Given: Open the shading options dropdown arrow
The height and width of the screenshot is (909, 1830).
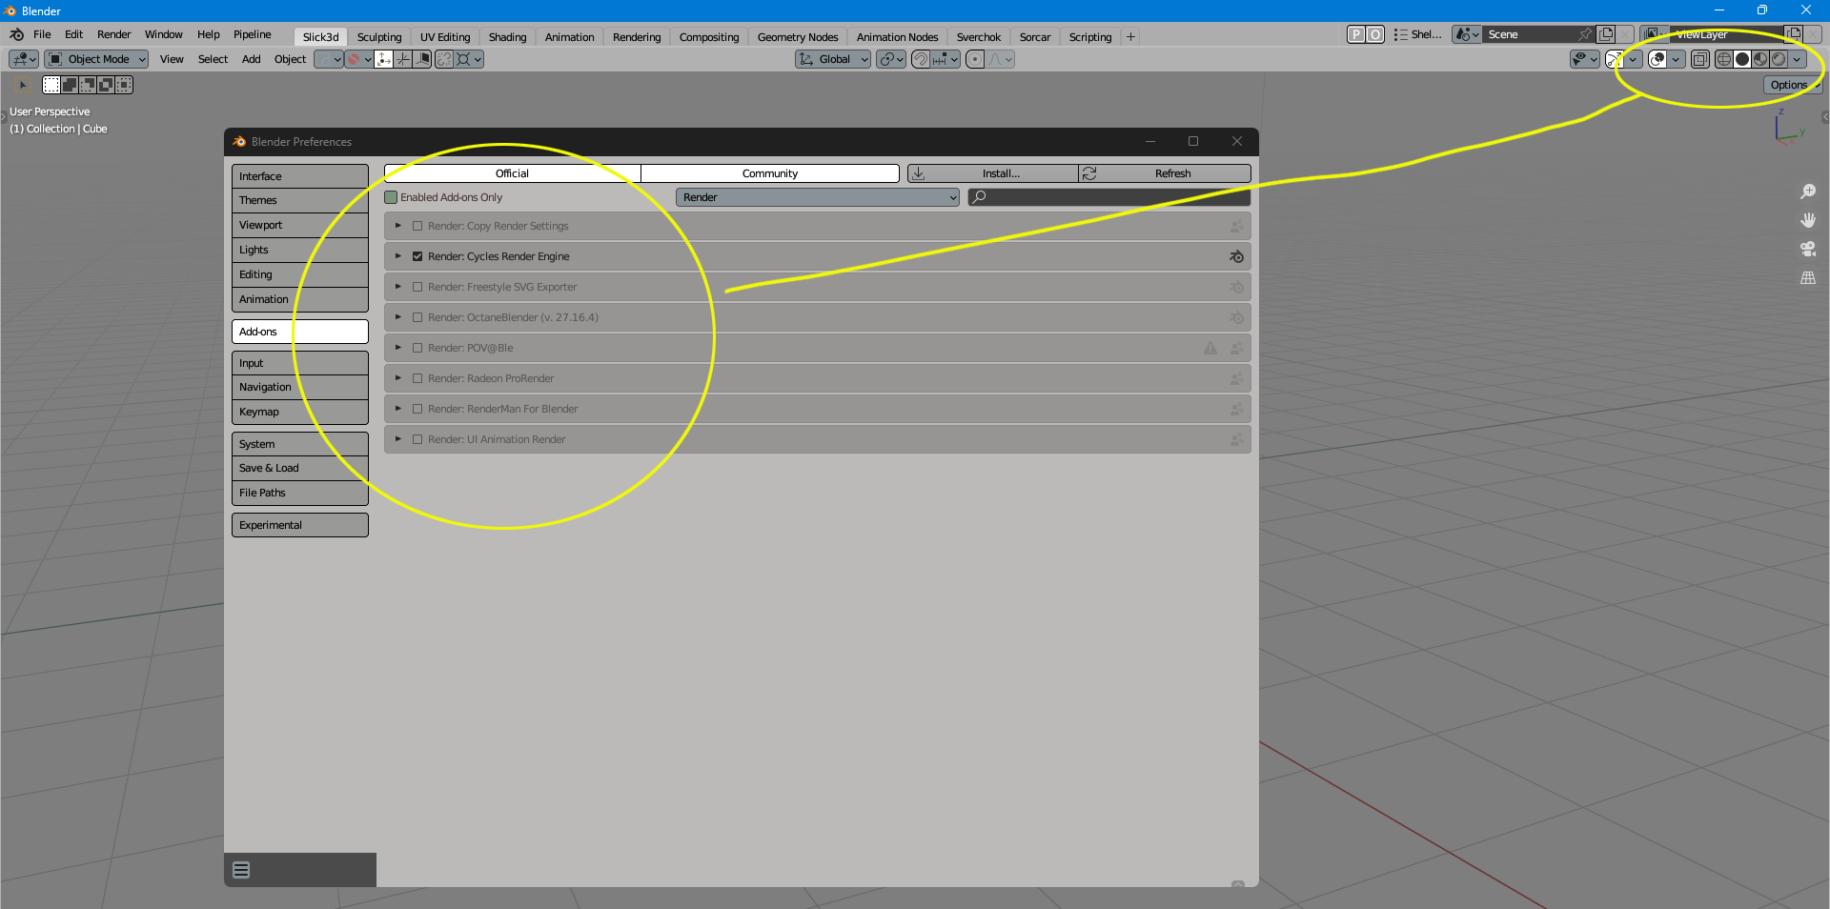Looking at the screenshot, I should click(x=1797, y=59).
